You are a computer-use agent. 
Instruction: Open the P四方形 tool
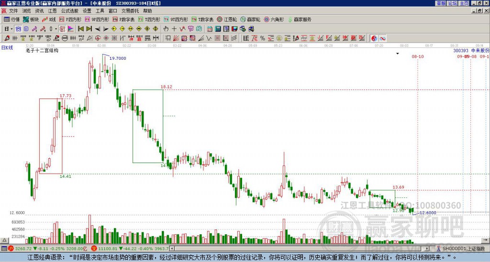pos(70,19)
